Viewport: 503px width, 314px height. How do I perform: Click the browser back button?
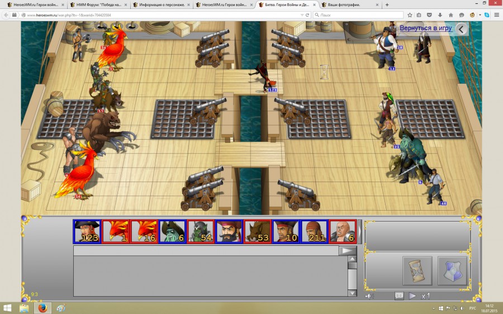6,15
